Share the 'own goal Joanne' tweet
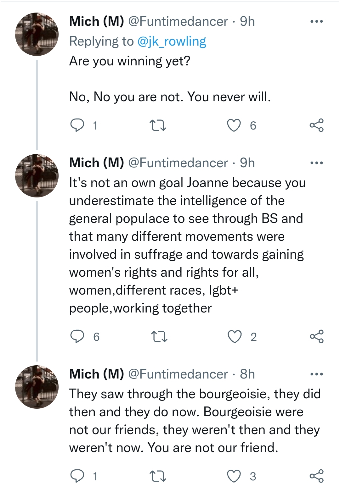 pyautogui.click(x=317, y=336)
